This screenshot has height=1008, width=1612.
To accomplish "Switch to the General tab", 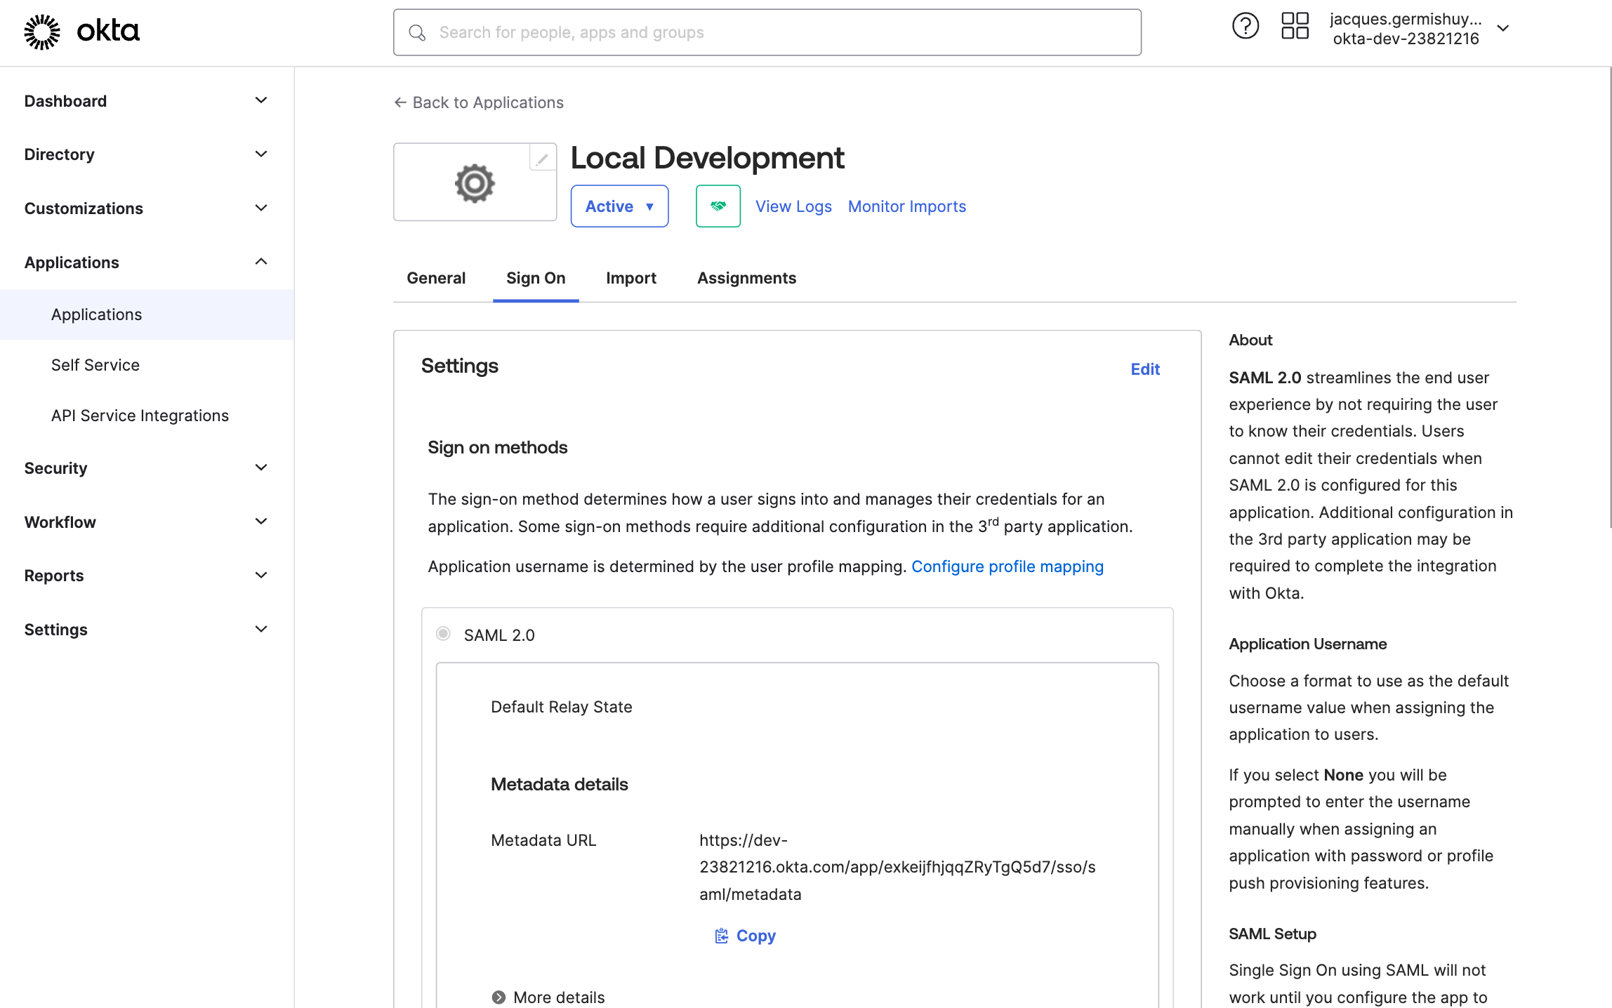I will coord(436,278).
